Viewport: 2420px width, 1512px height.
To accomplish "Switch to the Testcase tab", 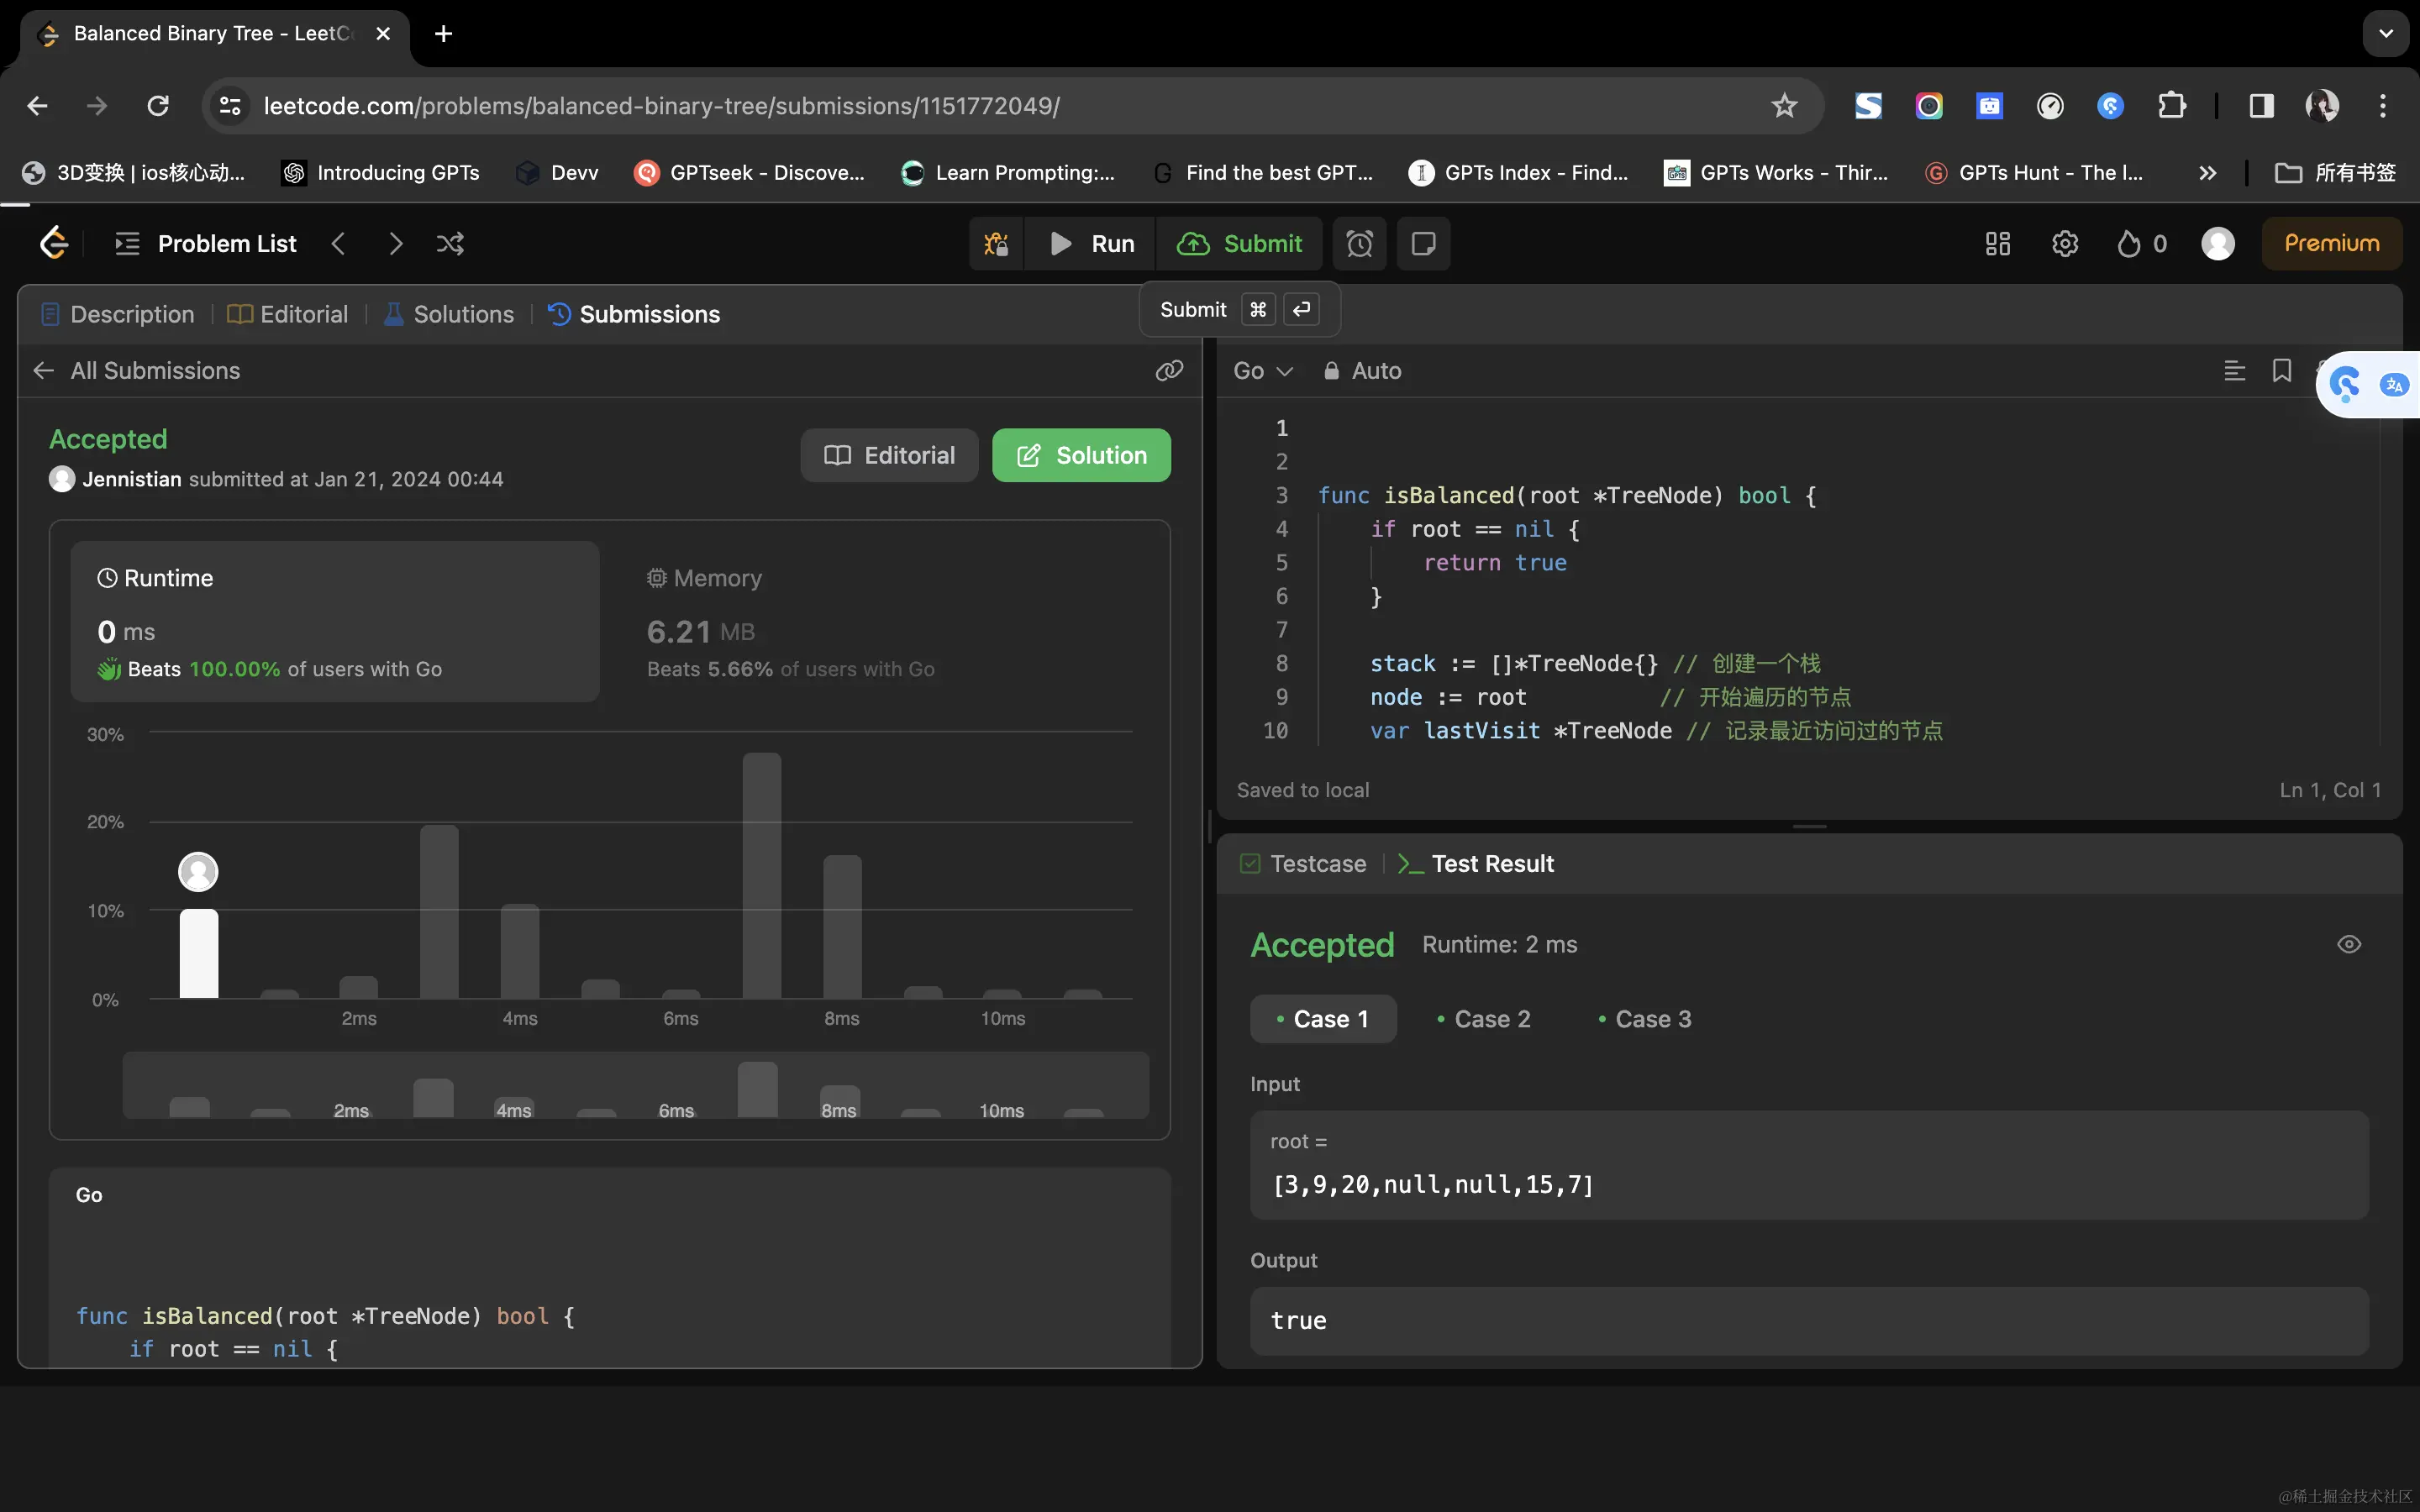I will (x=1303, y=863).
